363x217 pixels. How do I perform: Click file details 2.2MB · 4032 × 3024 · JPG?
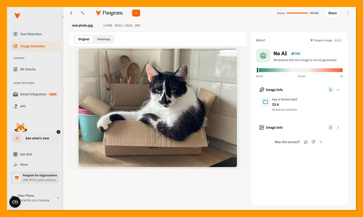[122, 26]
